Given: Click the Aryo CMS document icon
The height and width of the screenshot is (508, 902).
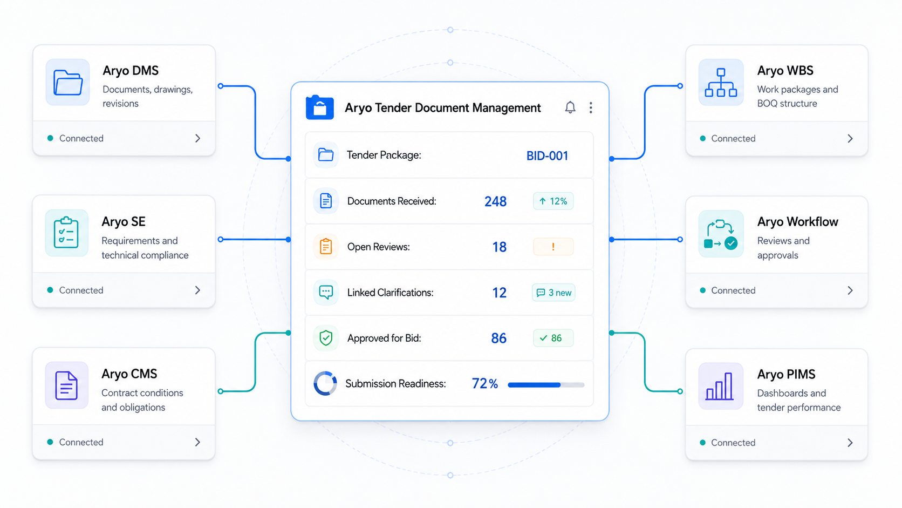Looking at the screenshot, I should tap(67, 385).
